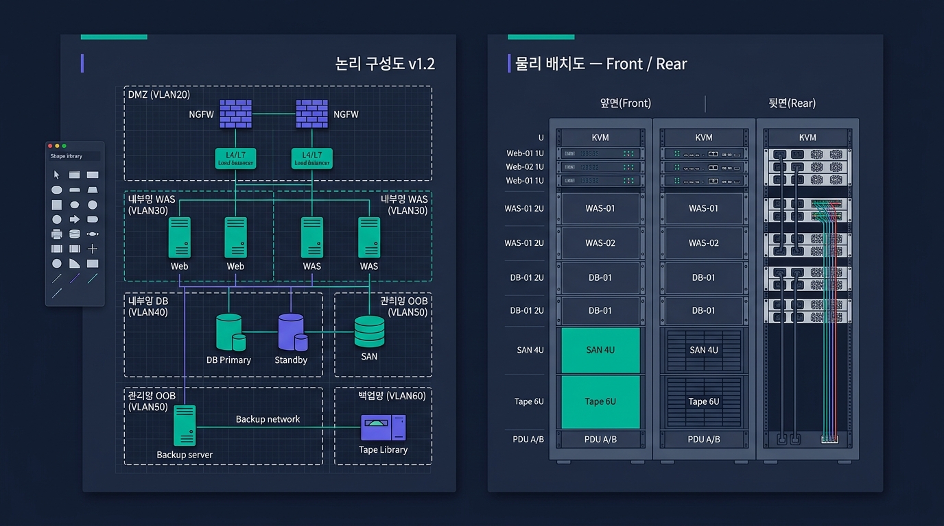This screenshot has height=526, width=944.
Task: Click the 'DMZ (VLAN20)' zone label
Action: coord(159,95)
